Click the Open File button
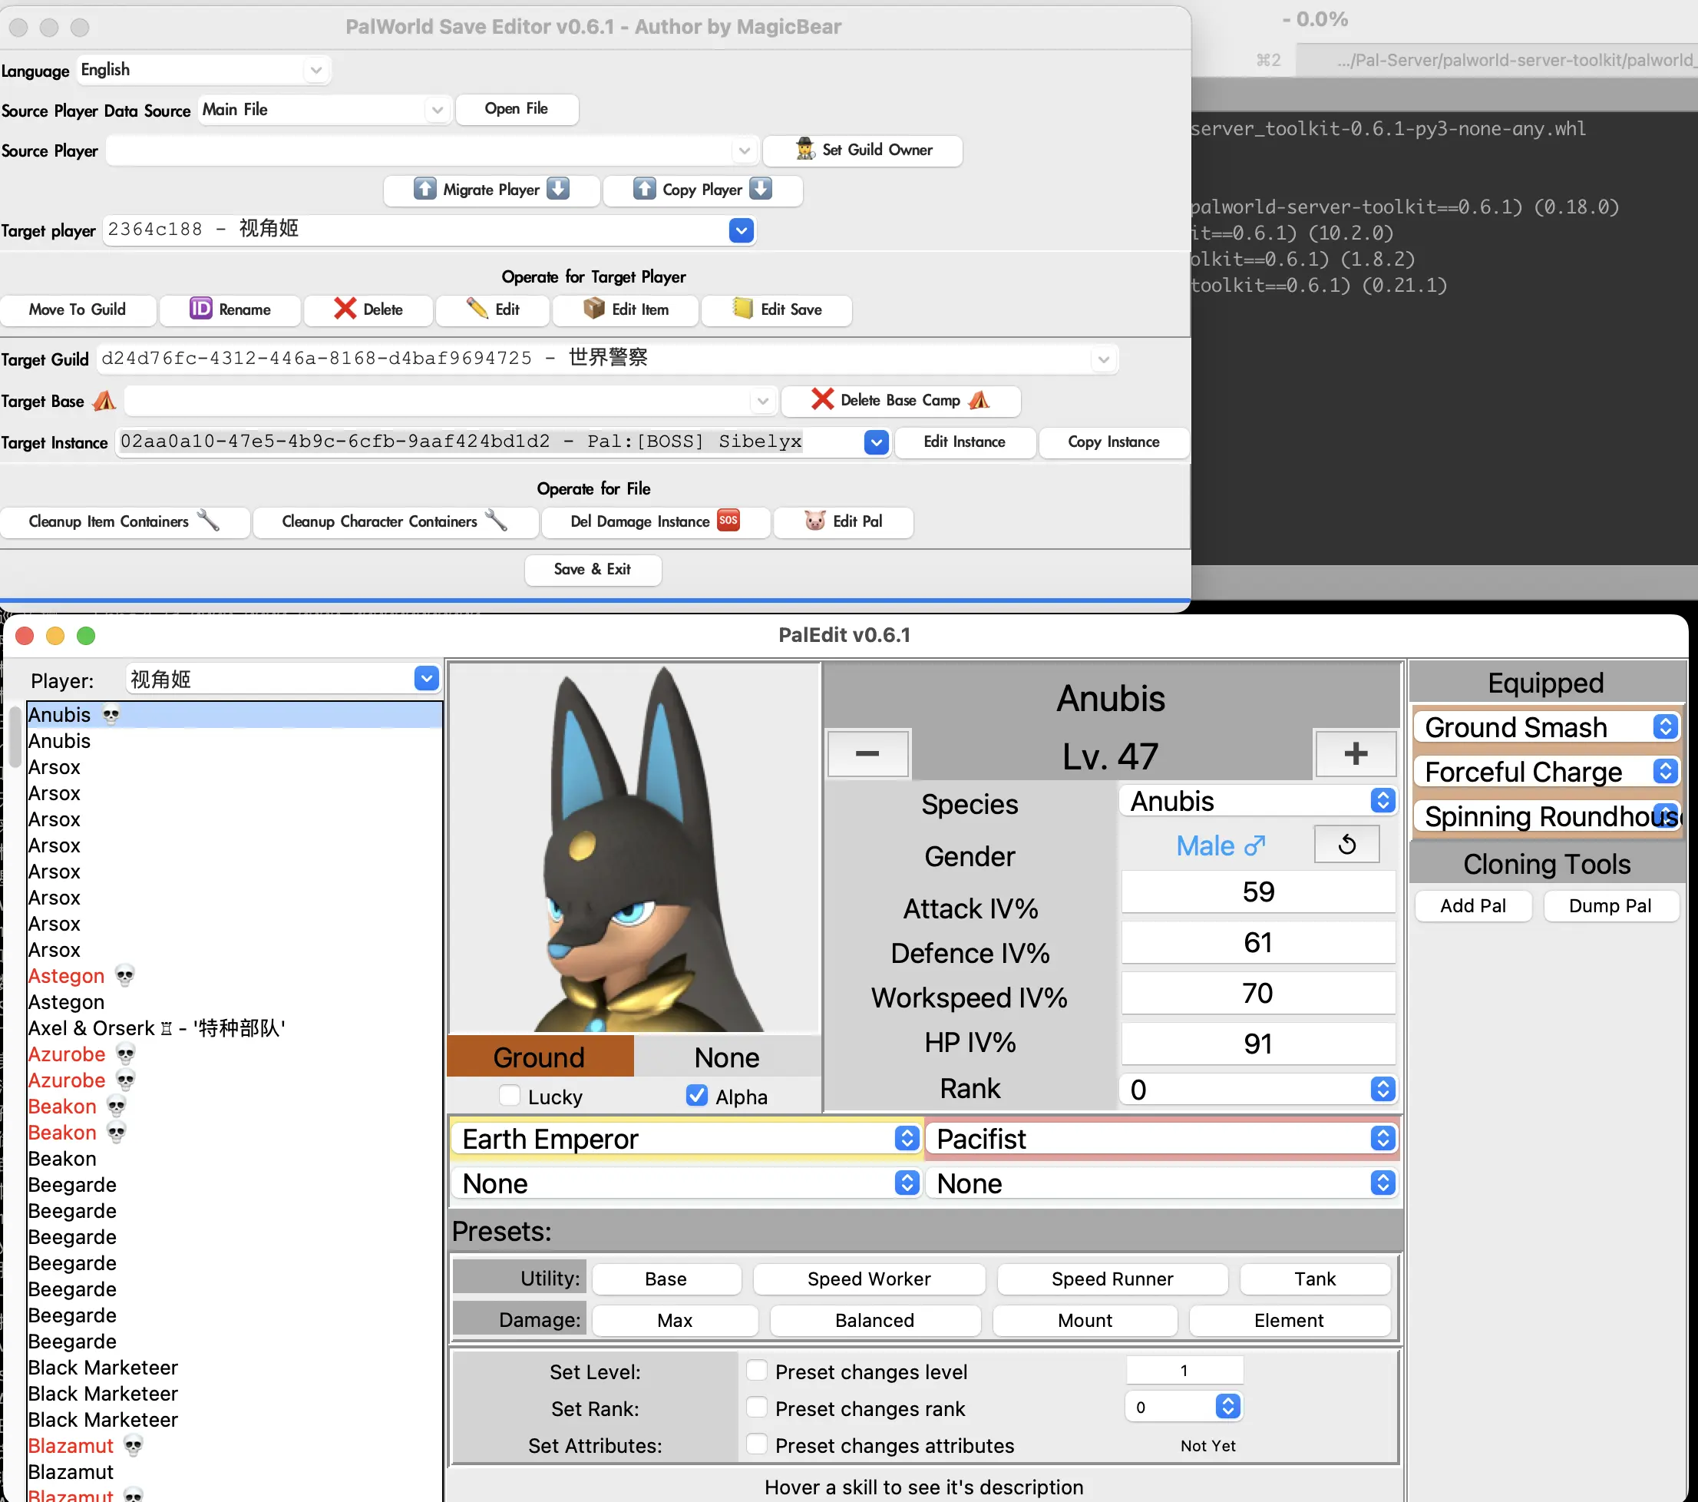 click(516, 109)
